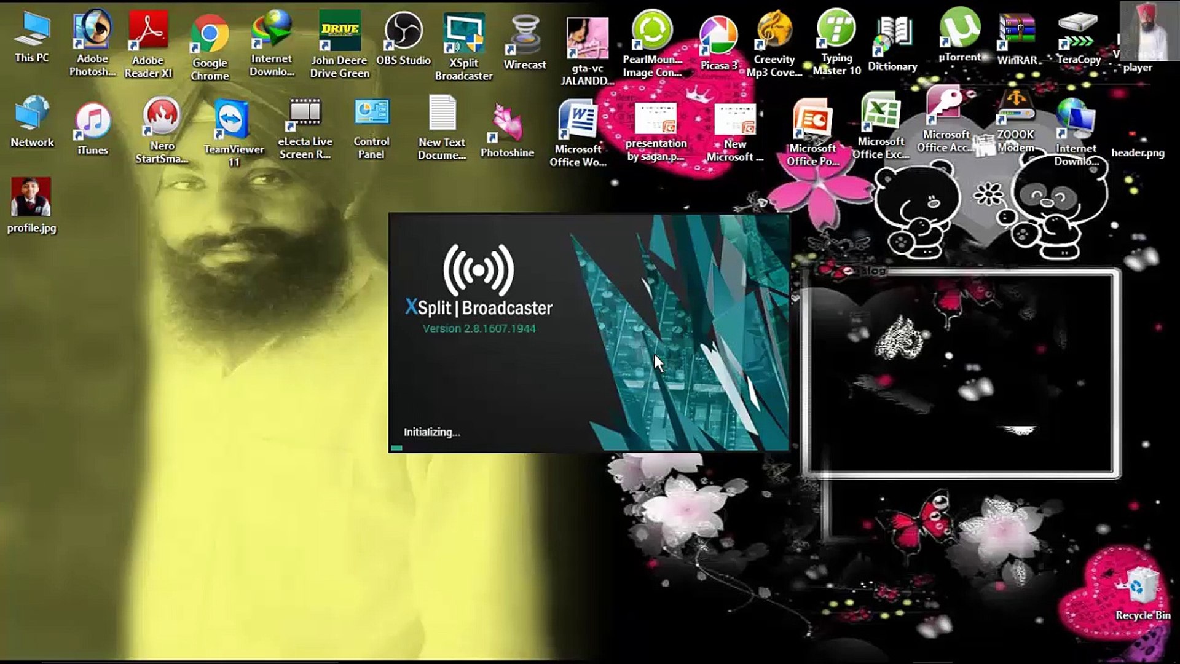
Task: Select the Wirecast desktop icon
Action: point(525,42)
